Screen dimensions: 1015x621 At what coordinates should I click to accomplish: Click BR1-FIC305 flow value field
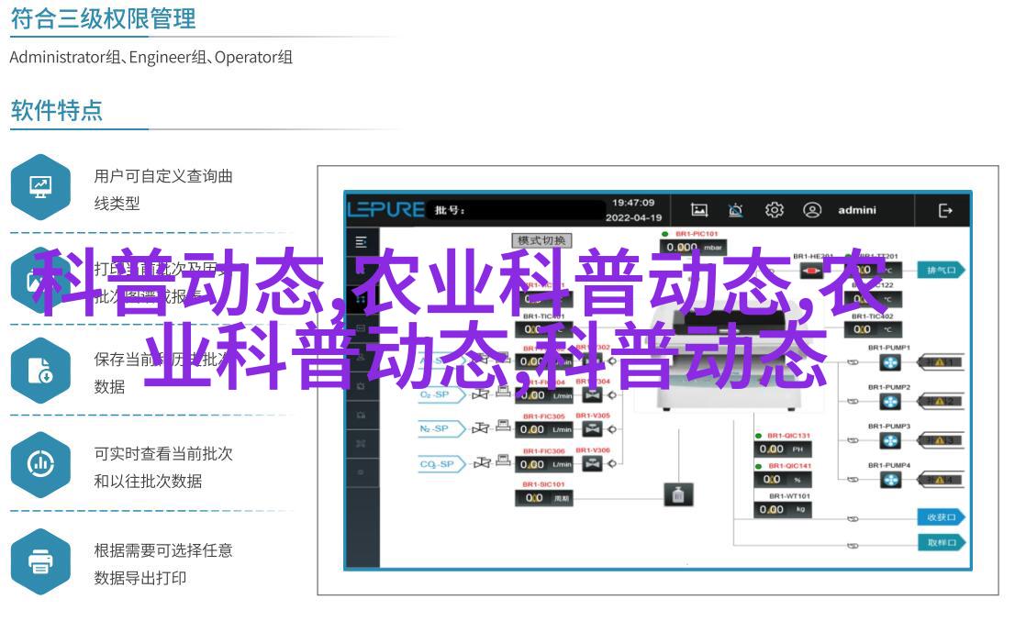tap(543, 429)
